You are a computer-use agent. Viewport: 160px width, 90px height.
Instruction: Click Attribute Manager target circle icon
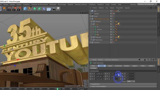pyautogui.click(x=153, y=60)
